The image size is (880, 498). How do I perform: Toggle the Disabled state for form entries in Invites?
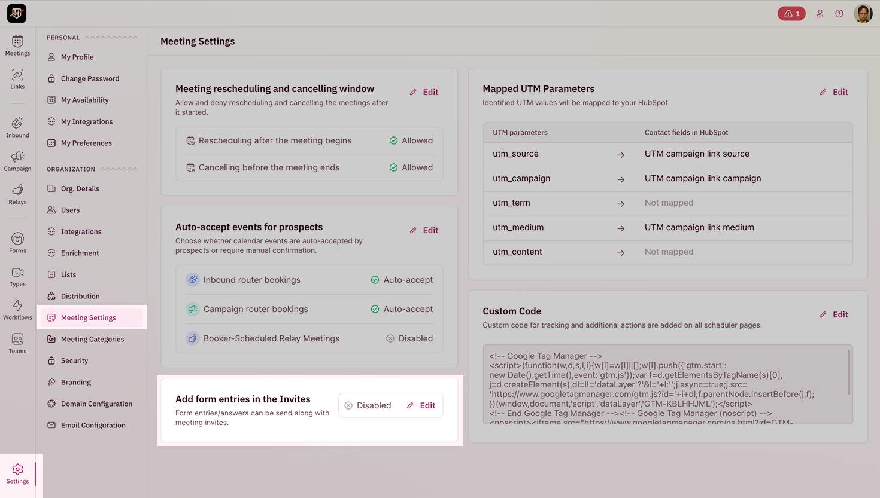coord(367,405)
